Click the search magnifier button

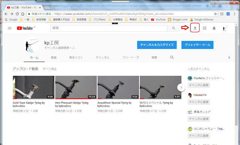[x=174, y=28]
